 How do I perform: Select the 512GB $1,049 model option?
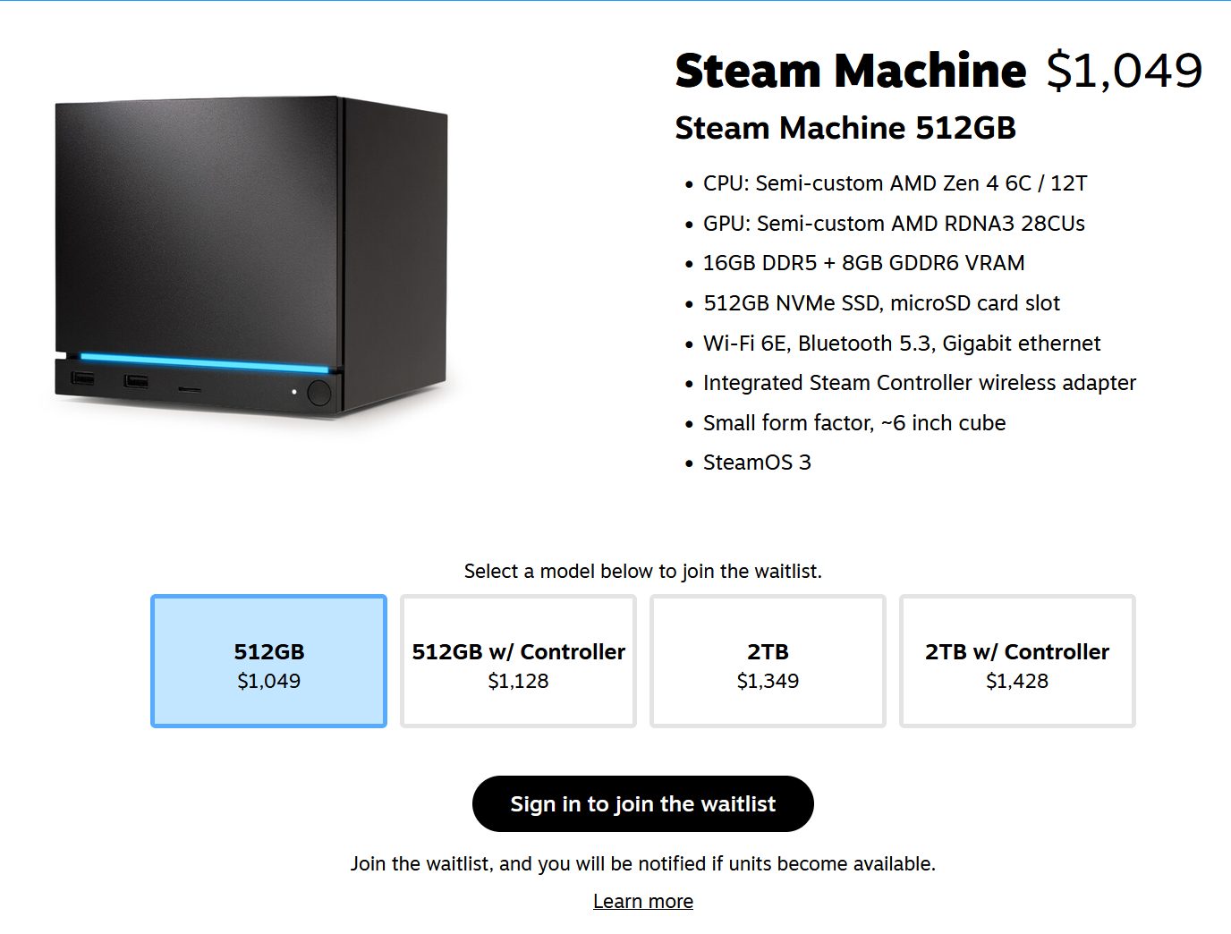(x=268, y=661)
